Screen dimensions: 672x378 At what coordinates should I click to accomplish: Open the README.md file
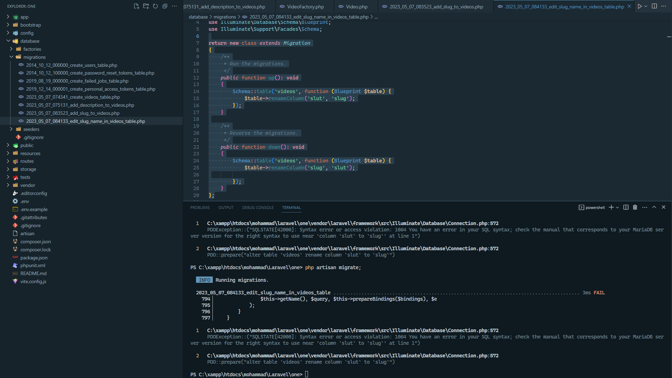click(33, 273)
